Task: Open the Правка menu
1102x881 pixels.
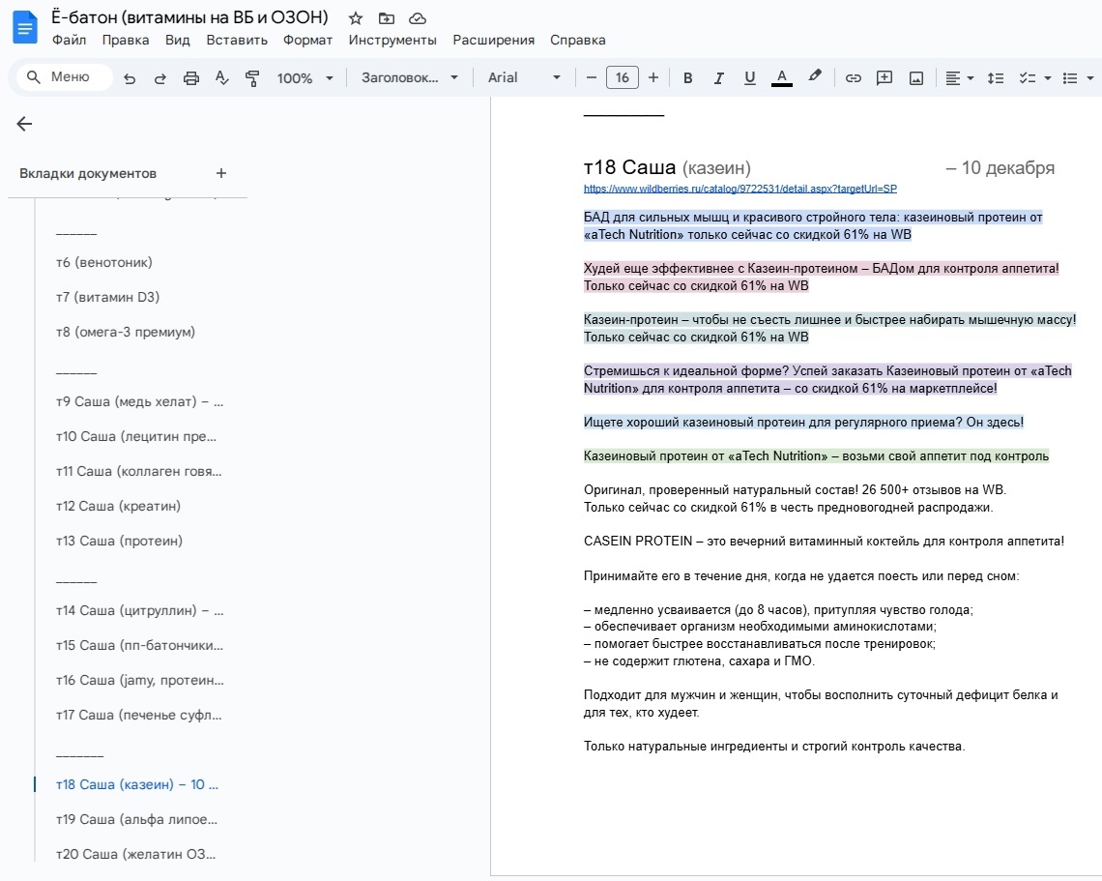Action: click(126, 40)
